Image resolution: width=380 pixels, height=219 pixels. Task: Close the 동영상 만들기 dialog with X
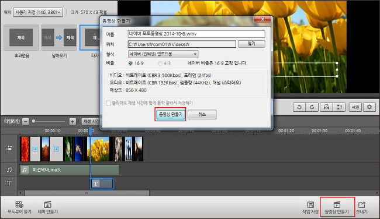point(262,19)
